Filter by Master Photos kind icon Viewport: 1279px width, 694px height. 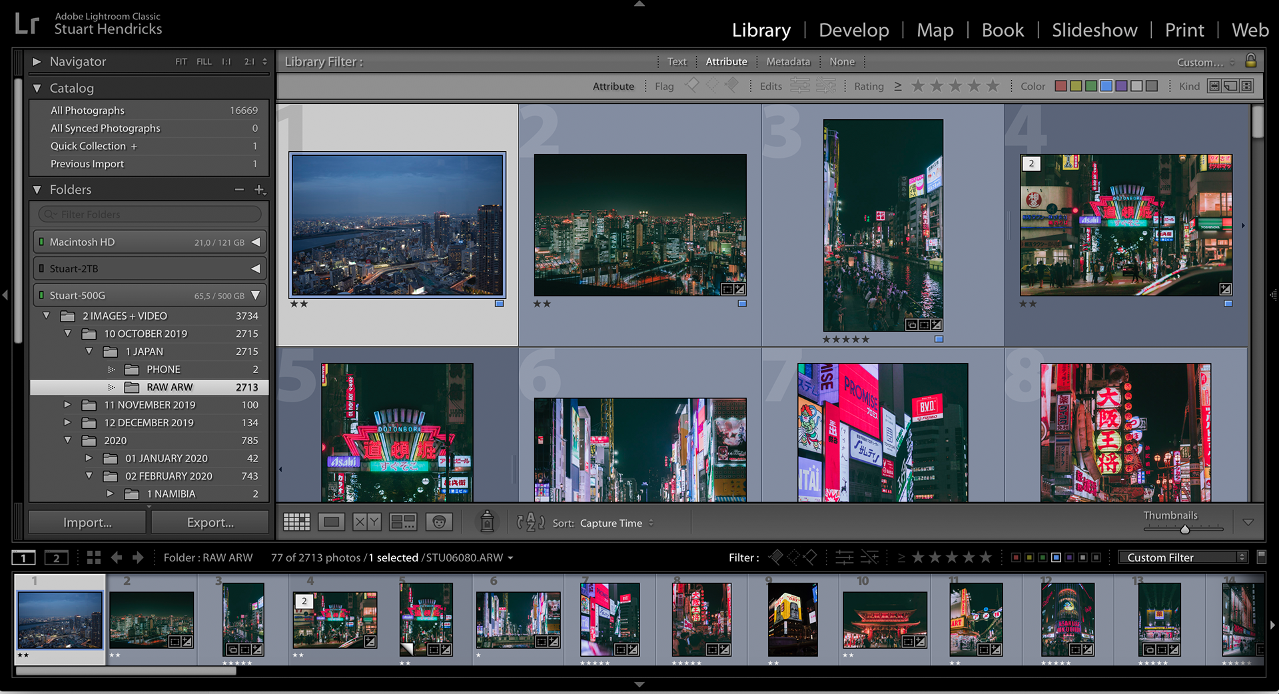tap(1214, 86)
